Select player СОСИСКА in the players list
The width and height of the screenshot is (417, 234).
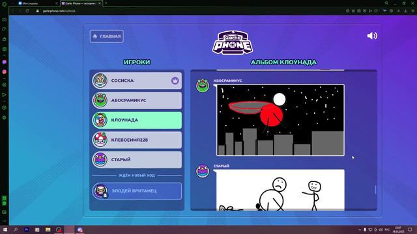137,81
